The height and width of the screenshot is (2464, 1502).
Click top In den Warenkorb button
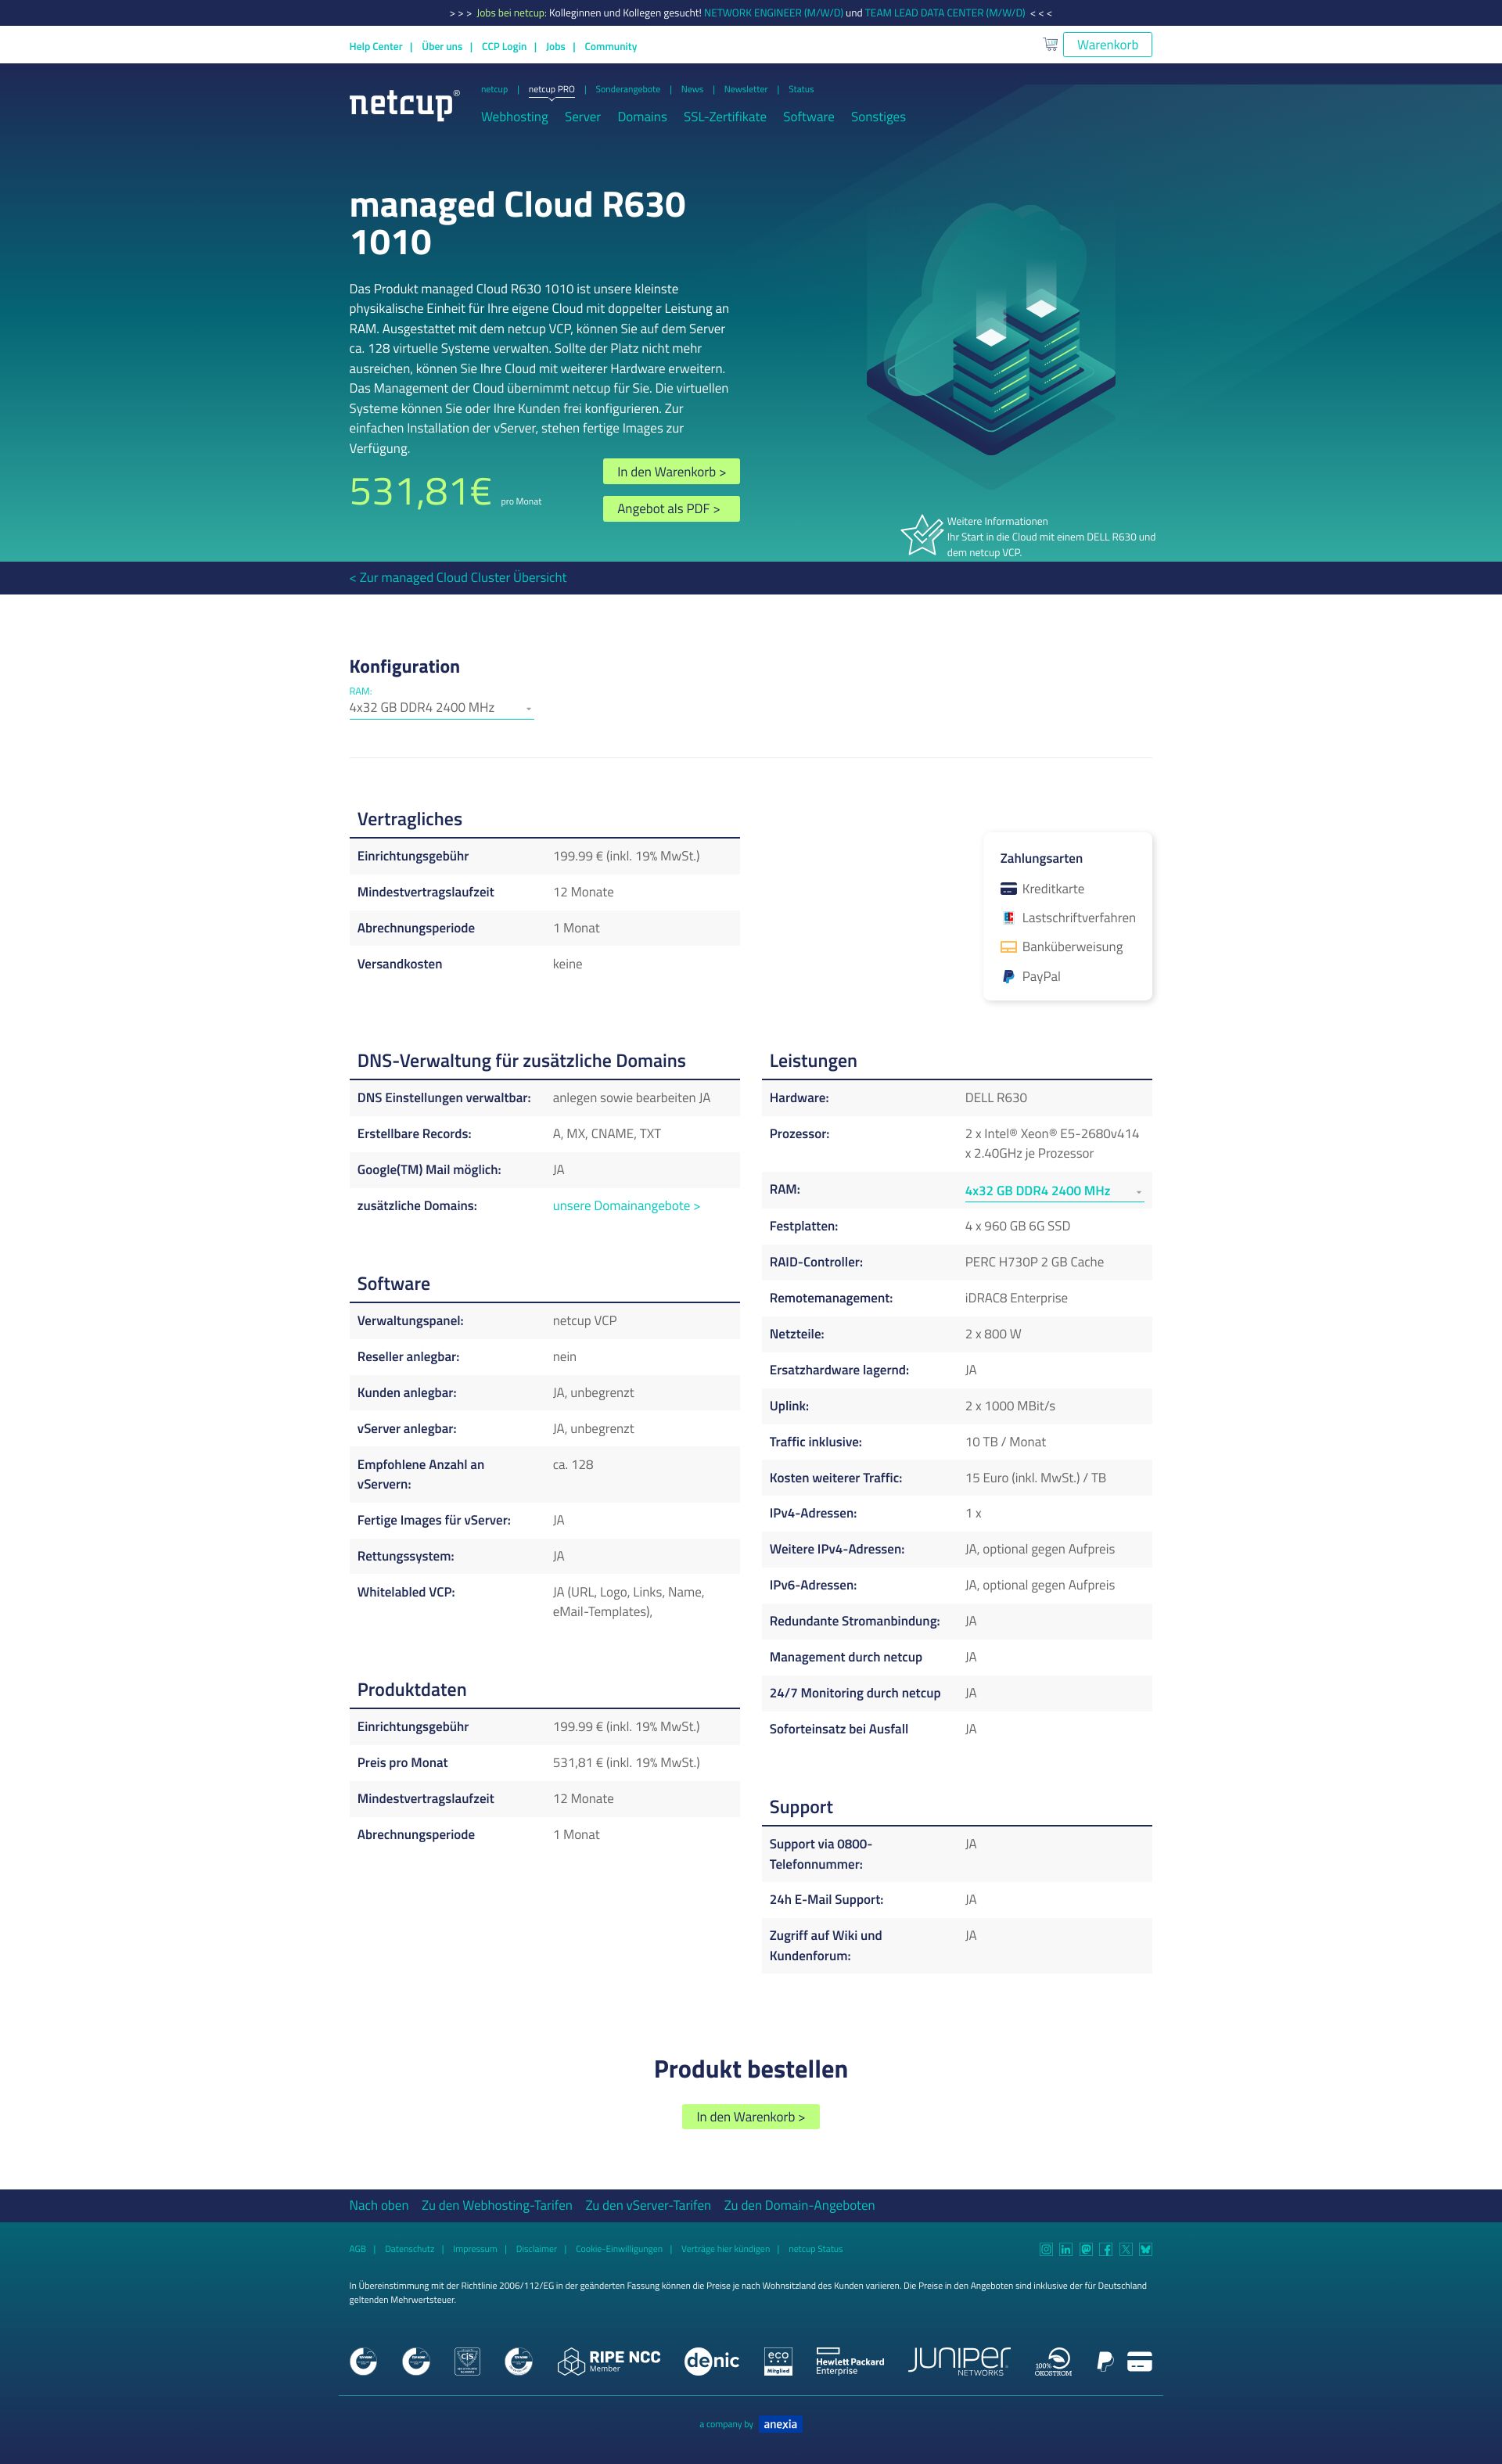(671, 472)
